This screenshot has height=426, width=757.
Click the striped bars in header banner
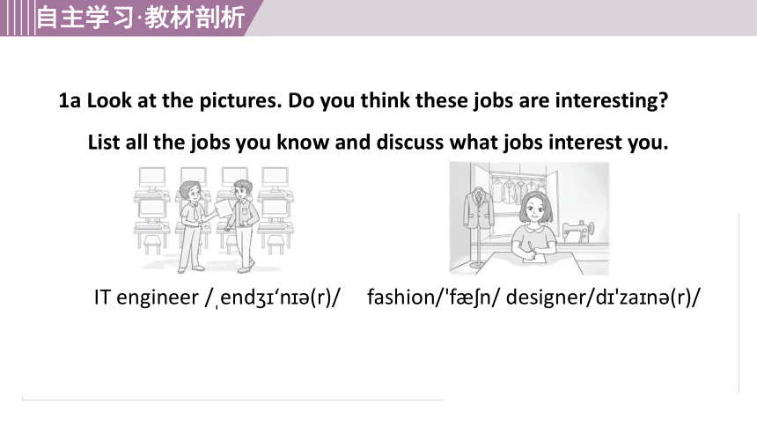pos(18,18)
